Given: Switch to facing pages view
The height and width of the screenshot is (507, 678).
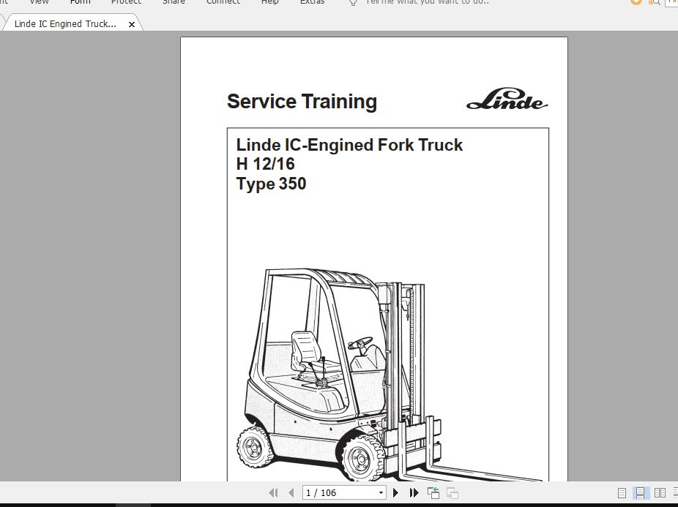Looking at the screenshot, I should pos(660,493).
